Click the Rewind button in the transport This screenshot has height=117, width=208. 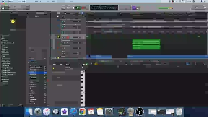(64, 8)
